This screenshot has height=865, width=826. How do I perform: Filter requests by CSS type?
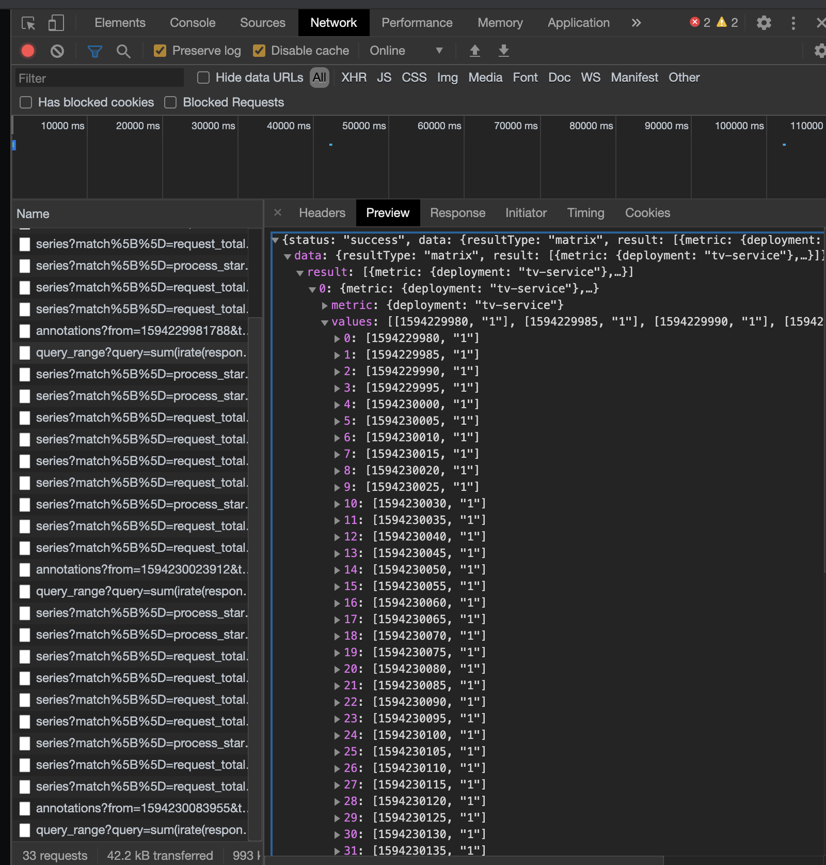tap(414, 78)
